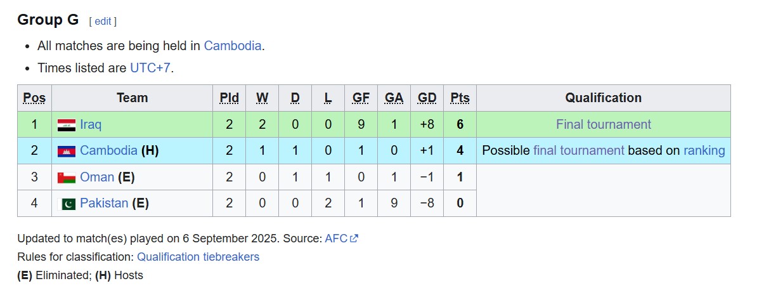Open the Qualification tiebreakers link
The width and height of the screenshot is (764, 288).
coord(198,257)
